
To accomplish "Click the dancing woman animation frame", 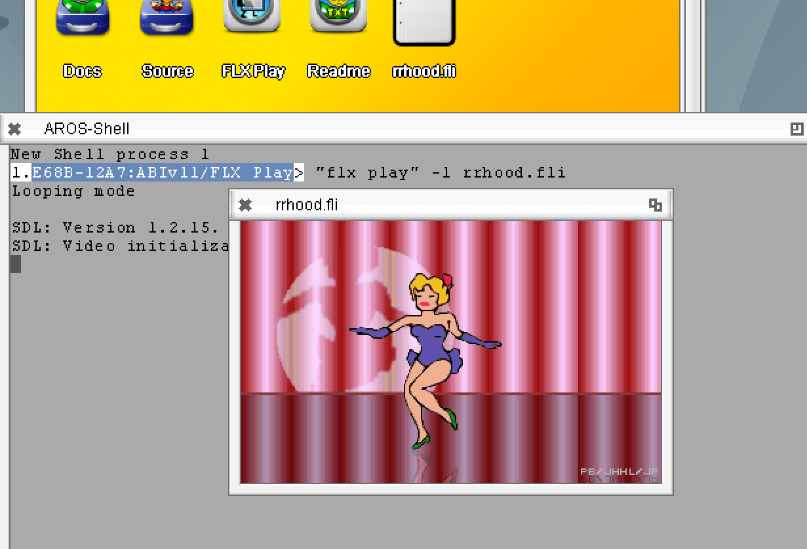I will [x=451, y=352].
